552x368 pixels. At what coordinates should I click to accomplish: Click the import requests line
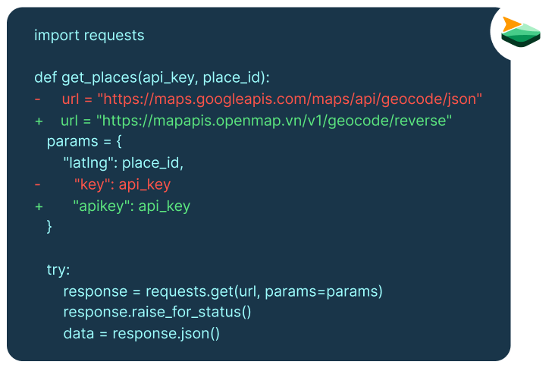pos(89,35)
